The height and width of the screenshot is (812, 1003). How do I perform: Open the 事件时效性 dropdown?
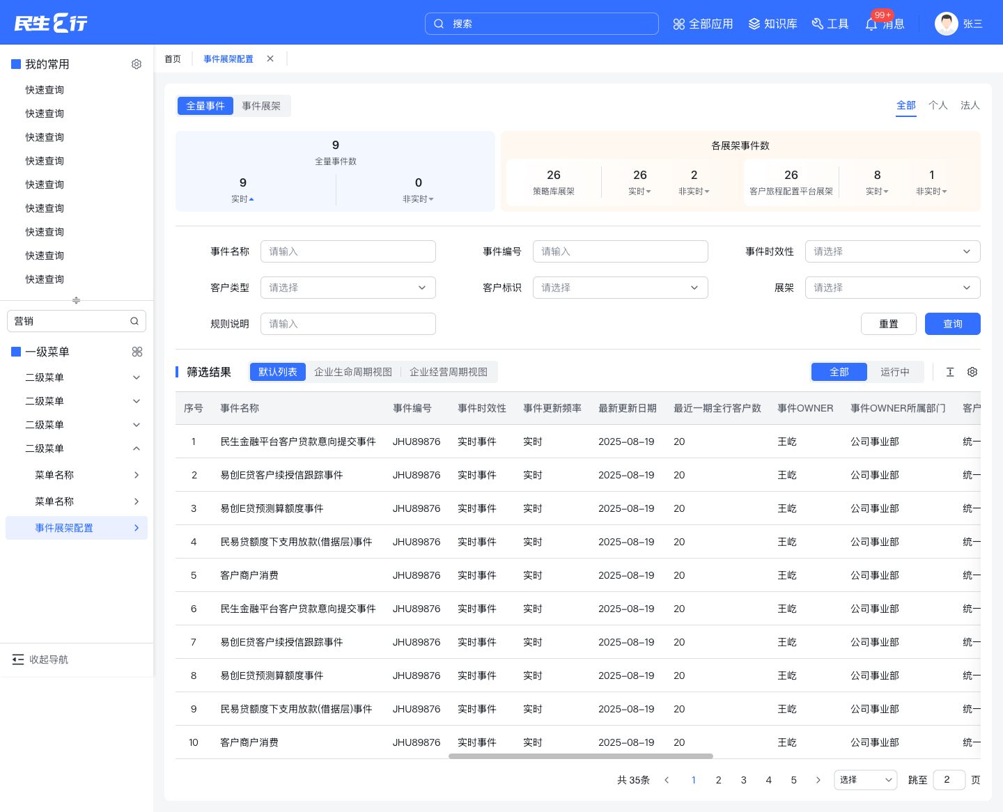coord(892,251)
